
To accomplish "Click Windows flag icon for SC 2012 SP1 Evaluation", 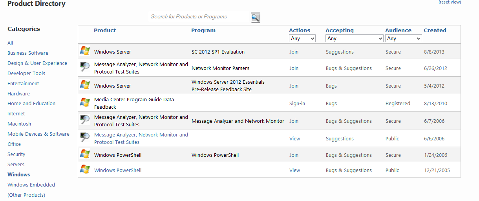I will (85, 51).
